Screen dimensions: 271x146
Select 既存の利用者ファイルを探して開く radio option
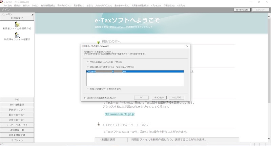pyautogui.click(x=88, y=62)
